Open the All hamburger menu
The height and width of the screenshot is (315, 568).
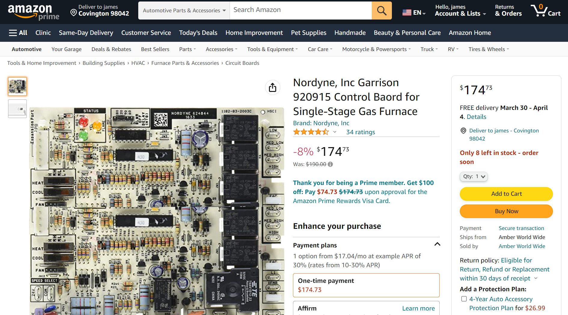pos(18,33)
